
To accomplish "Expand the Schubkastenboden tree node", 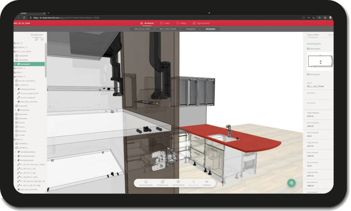I will 15,156.
